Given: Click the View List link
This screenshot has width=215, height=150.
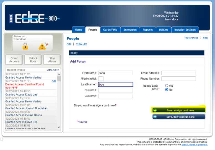Looking at the screenshot, I should (x=82, y=44).
